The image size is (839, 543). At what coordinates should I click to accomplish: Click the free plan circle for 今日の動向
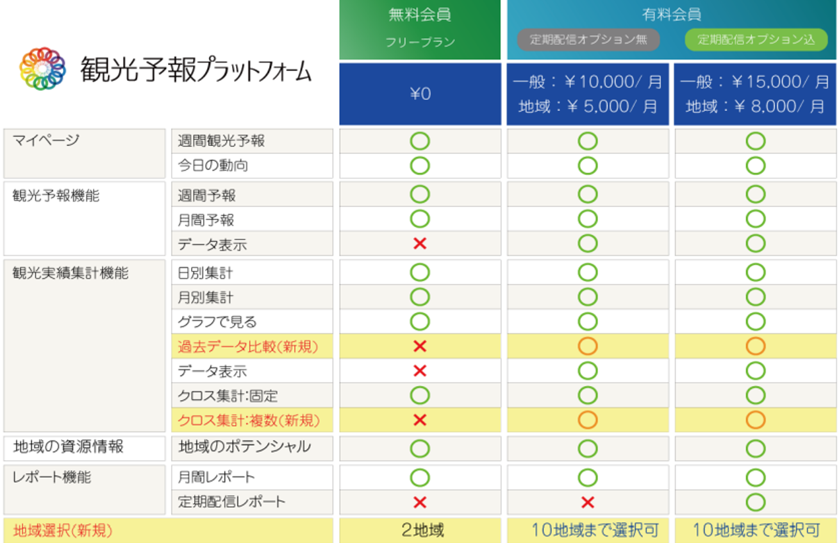(x=420, y=166)
